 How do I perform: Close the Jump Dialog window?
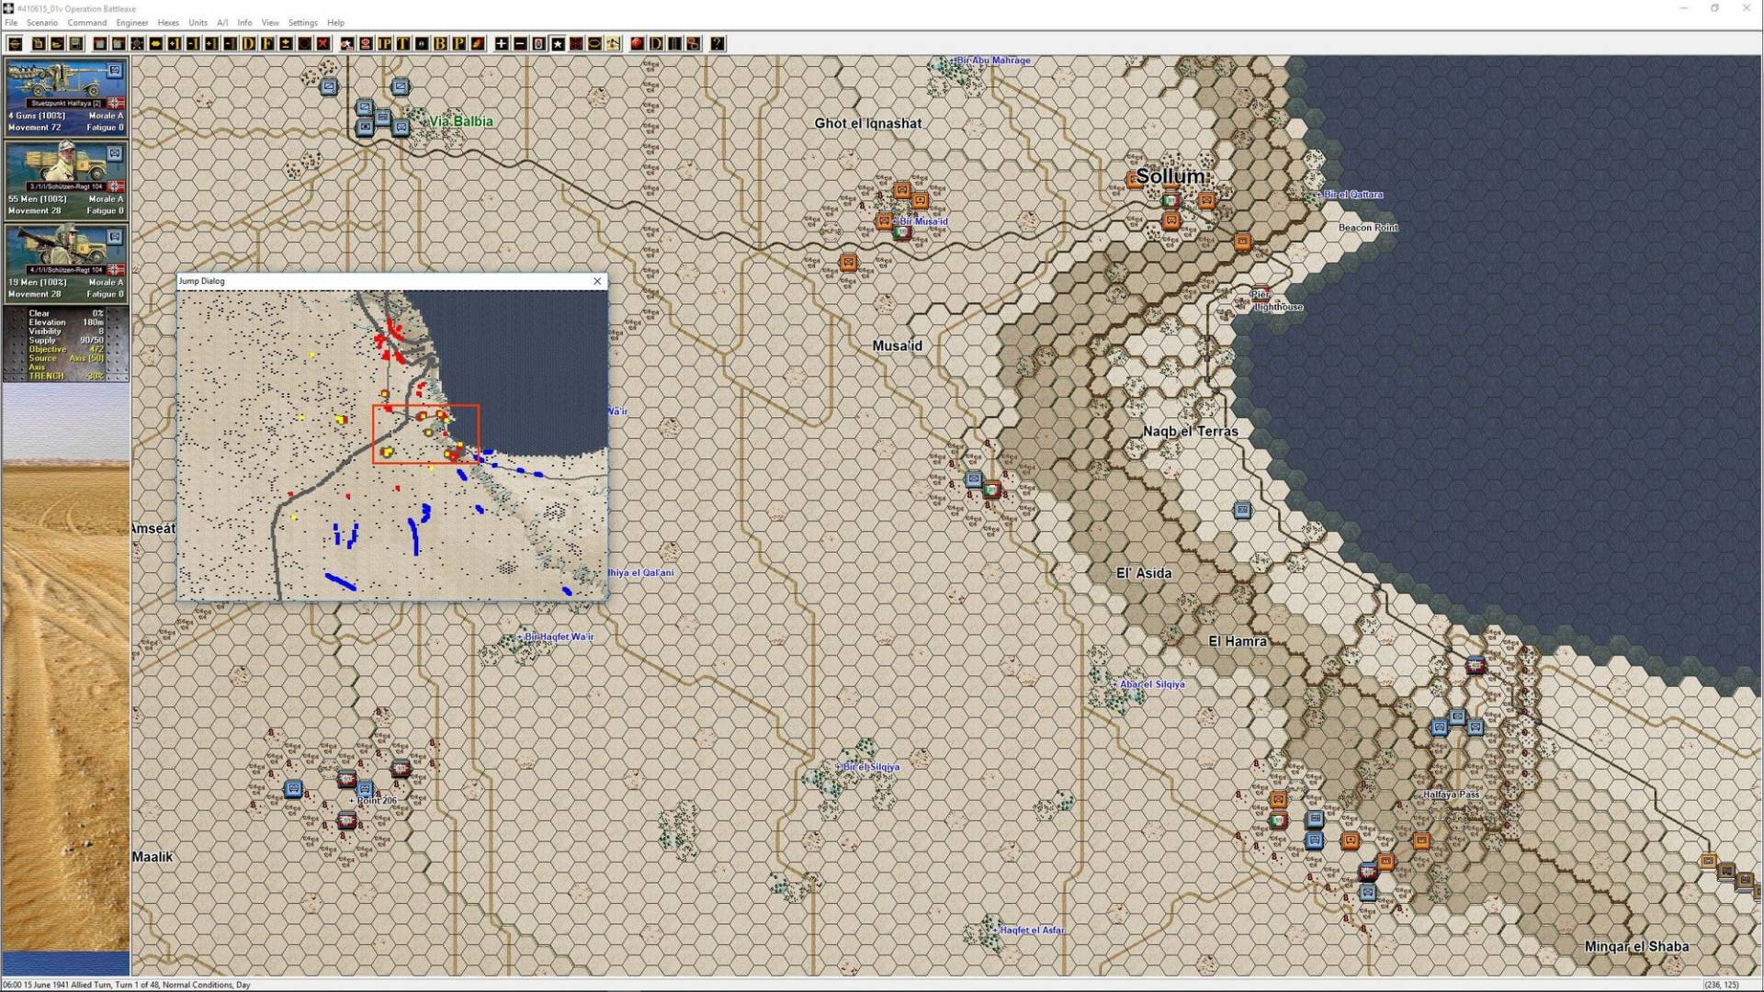(597, 281)
